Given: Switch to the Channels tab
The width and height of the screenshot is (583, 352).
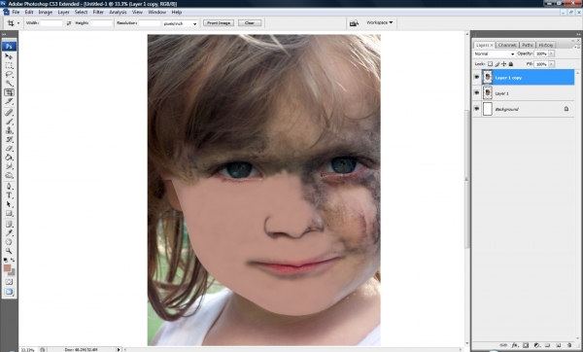Looking at the screenshot, I should click(x=507, y=45).
